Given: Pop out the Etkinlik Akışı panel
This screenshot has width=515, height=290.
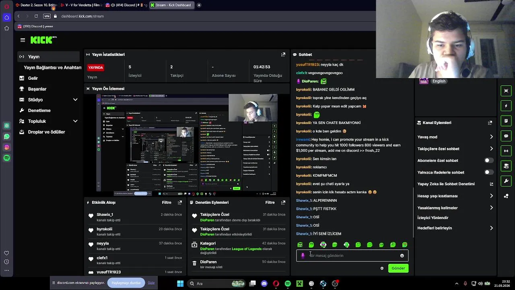Looking at the screenshot, I should click(x=180, y=203).
